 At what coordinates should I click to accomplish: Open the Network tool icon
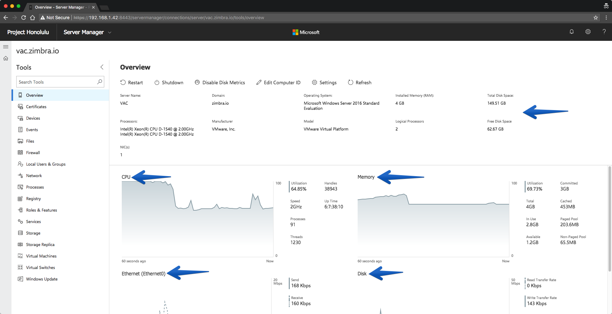(x=20, y=176)
